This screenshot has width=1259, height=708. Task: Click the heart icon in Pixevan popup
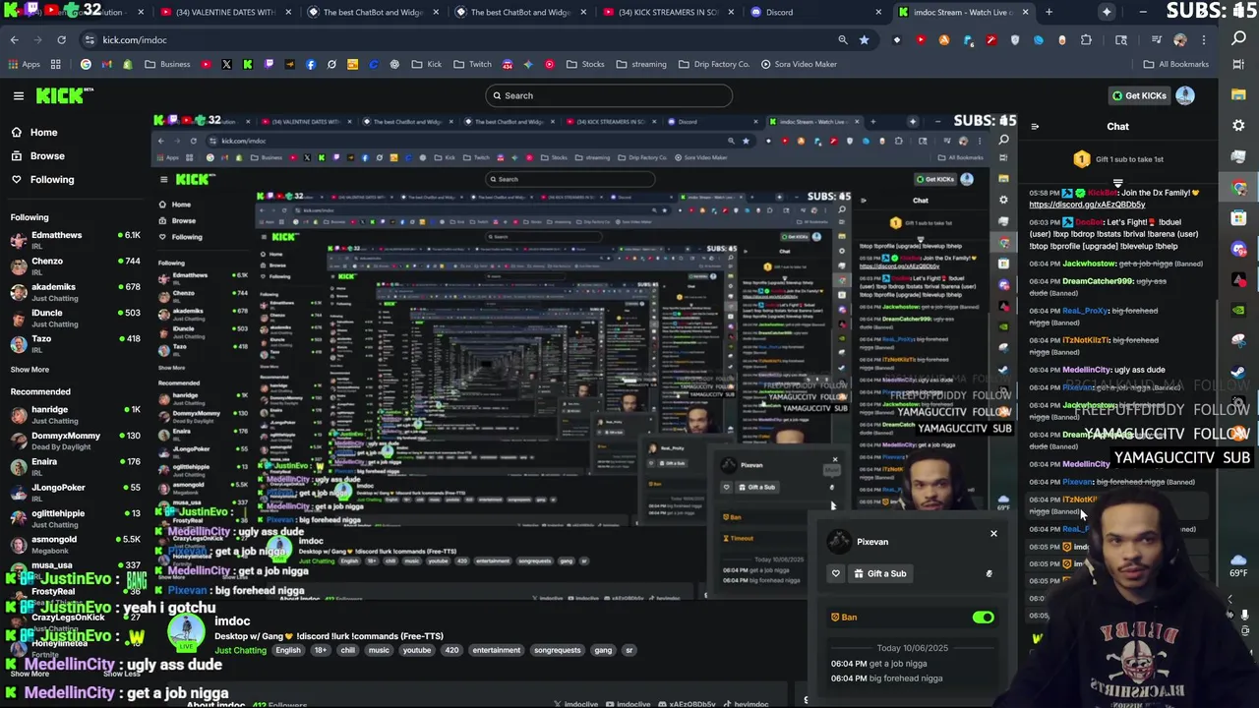tap(836, 573)
